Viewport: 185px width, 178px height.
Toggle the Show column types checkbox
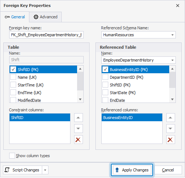12,156
